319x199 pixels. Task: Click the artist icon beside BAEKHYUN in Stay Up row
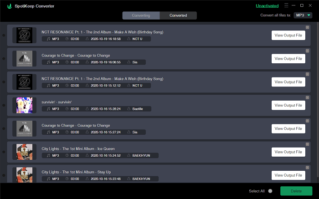pyautogui.click(x=129, y=179)
